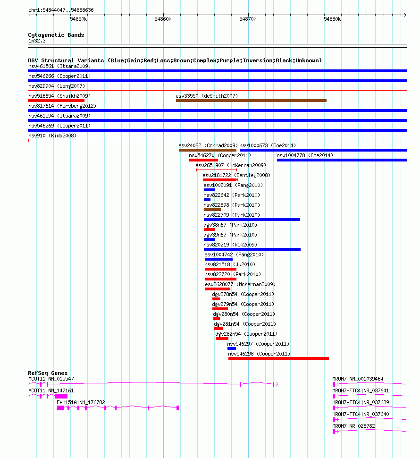
Task: Select esv2181722 (Bentley2008) variant label
Action: pos(236,176)
